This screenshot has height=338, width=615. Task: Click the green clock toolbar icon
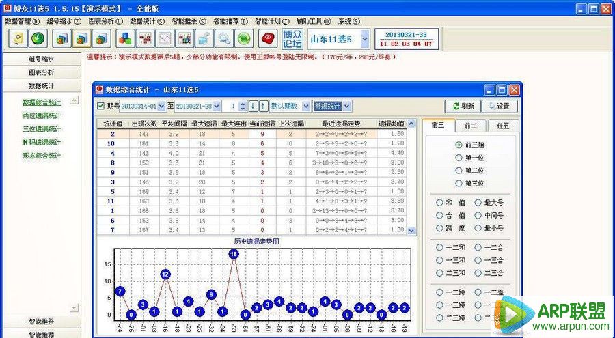point(38,38)
